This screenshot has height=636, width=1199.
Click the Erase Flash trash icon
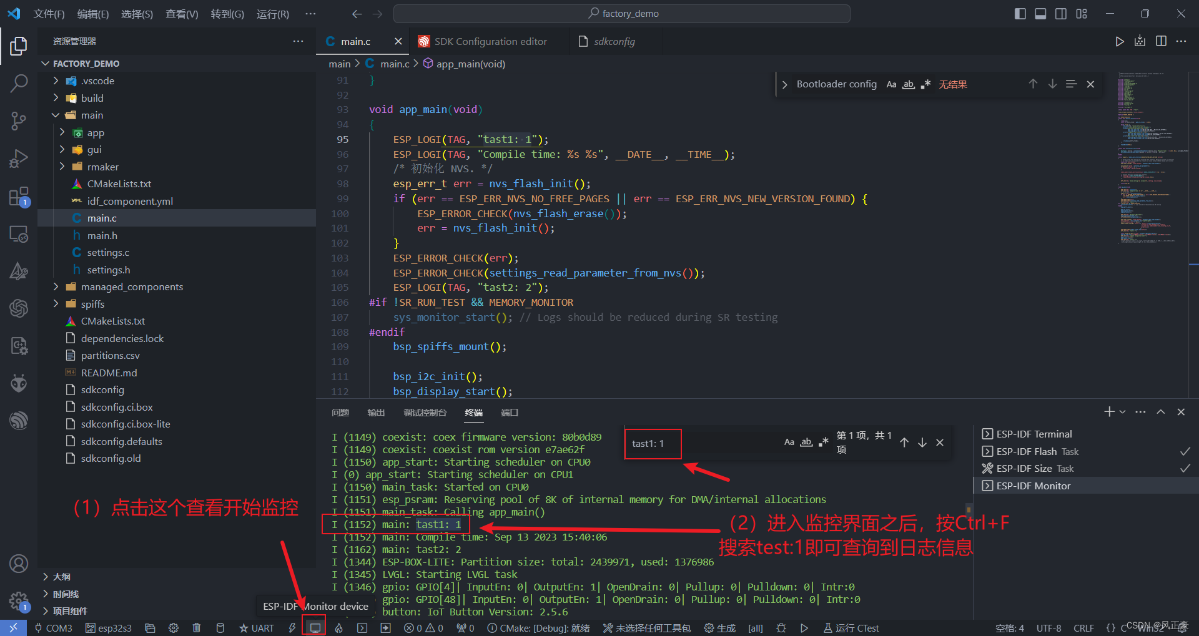(196, 628)
